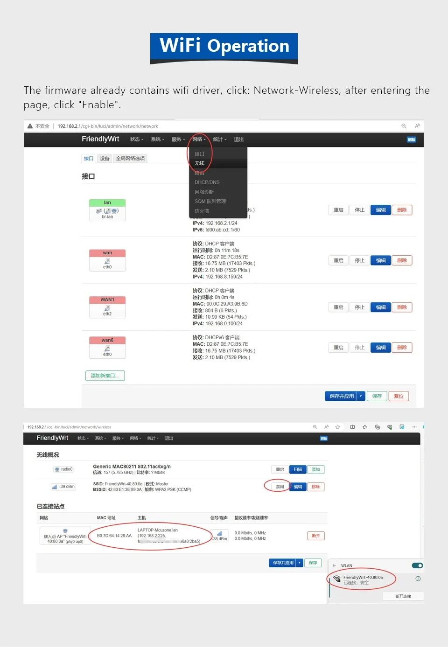Viewport: 448px width, 663px height.
Task: Click the zoom magnifier icon in top address bar
Action: point(404,126)
